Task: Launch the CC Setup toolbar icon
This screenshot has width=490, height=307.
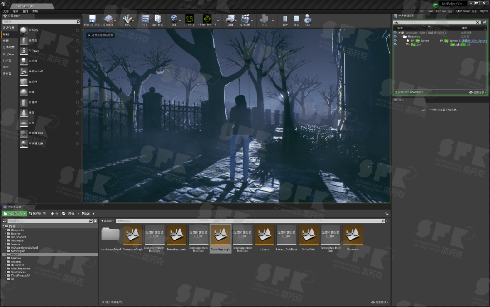Action: pyautogui.click(x=189, y=19)
